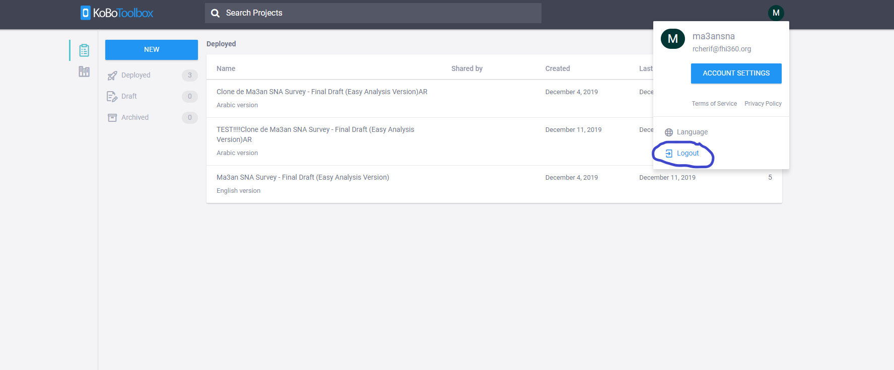Open the Library sidebar icon

pos(84,72)
